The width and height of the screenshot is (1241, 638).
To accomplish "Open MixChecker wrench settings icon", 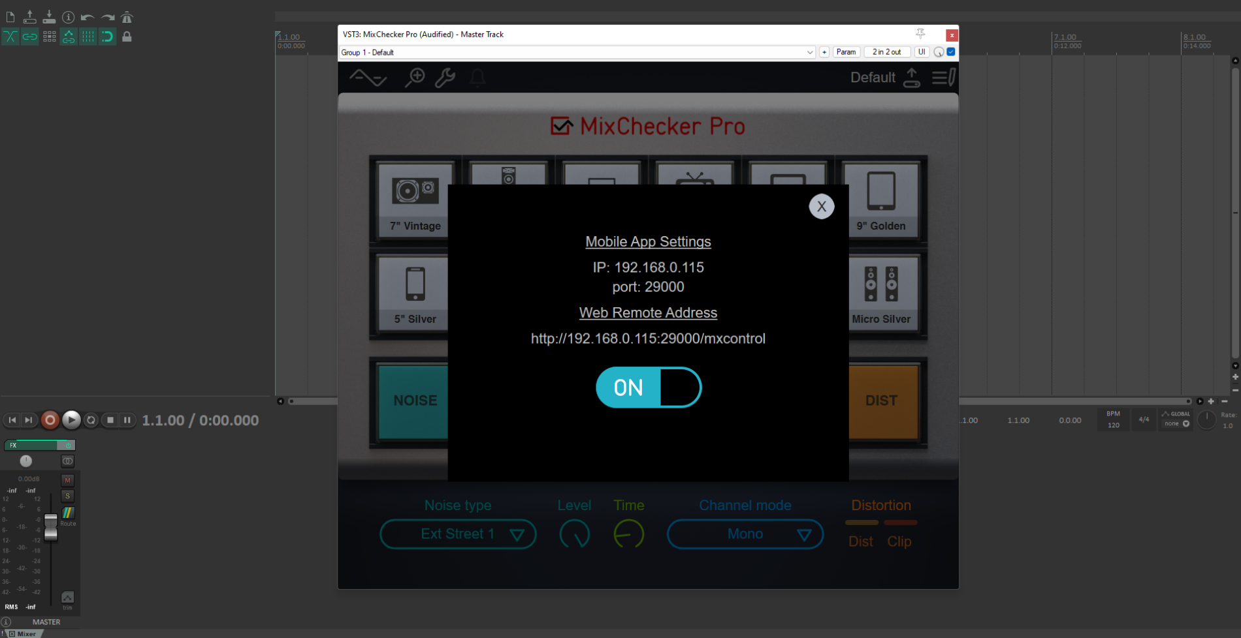I will pyautogui.click(x=445, y=78).
